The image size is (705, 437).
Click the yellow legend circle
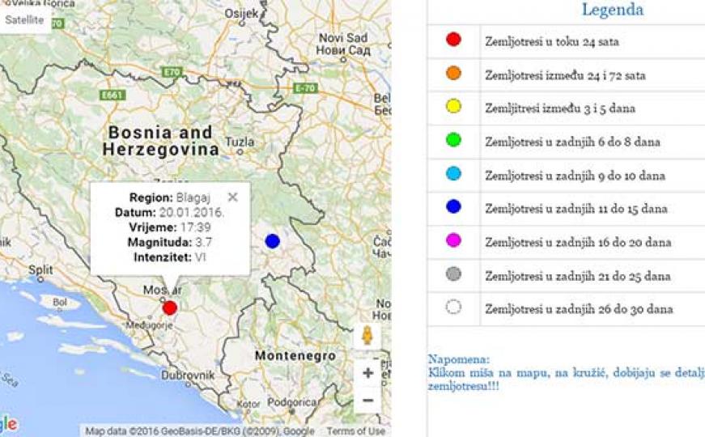point(453,107)
